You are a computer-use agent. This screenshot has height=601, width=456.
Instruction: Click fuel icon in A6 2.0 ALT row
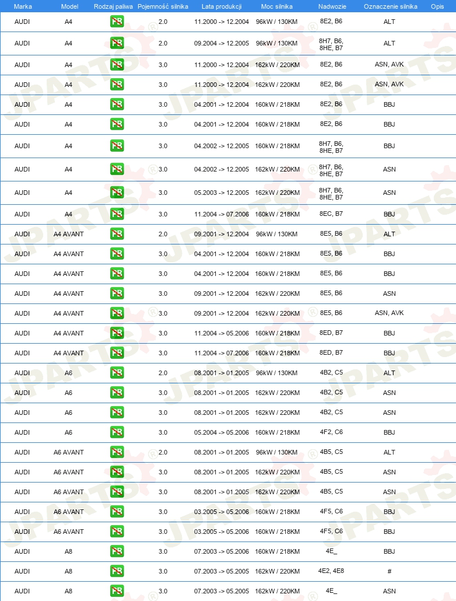[117, 372]
